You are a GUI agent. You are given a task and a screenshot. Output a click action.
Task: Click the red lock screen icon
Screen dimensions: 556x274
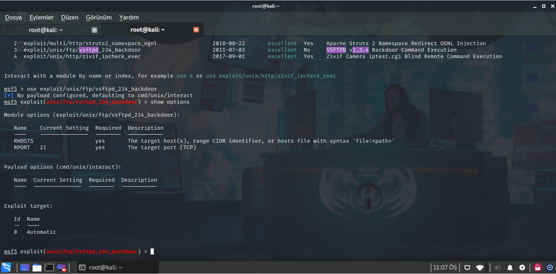[538, 267]
